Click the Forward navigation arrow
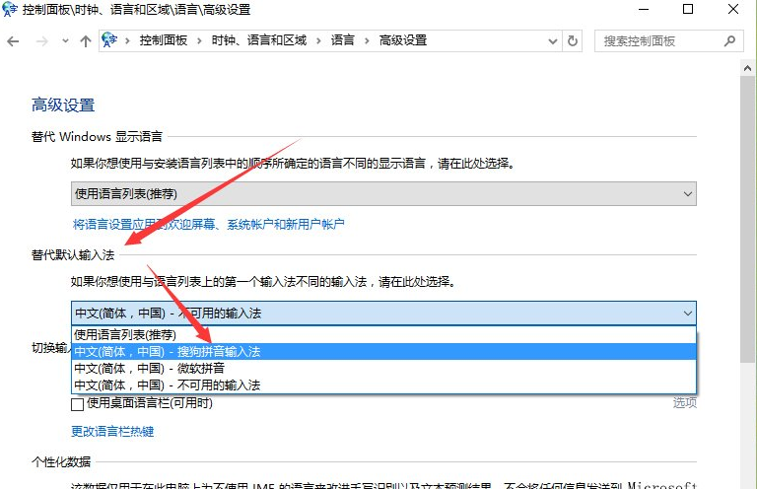 pos(40,41)
